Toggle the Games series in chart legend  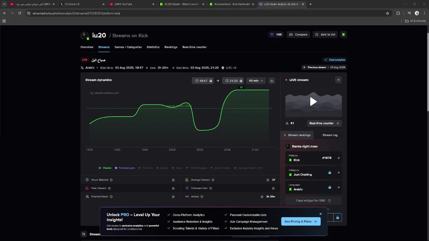point(162,168)
